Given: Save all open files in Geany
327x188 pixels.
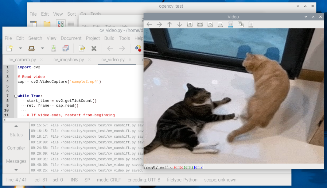Looking at the screenshot, I should click(66, 48).
